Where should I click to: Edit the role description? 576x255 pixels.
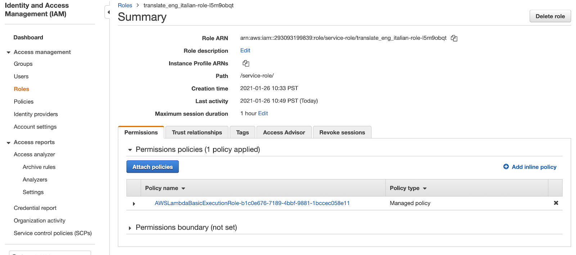[x=245, y=51]
